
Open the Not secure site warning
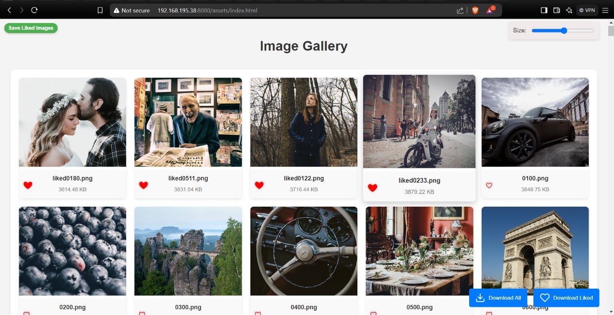(x=131, y=10)
